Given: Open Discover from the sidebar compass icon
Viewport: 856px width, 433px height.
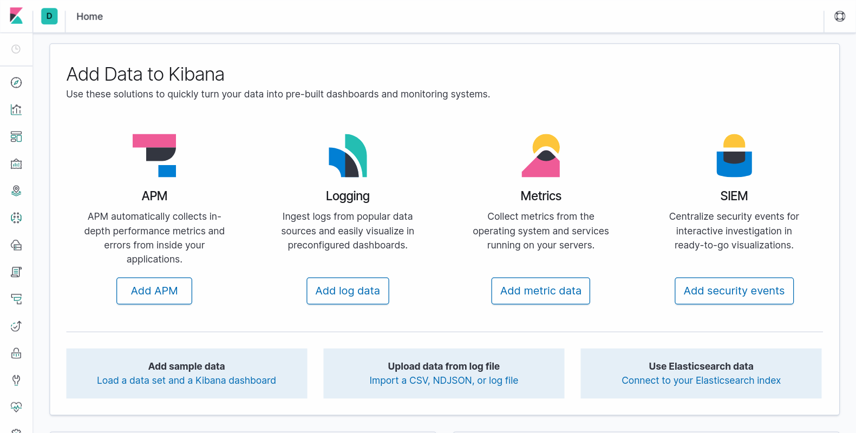Looking at the screenshot, I should point(16,83).
